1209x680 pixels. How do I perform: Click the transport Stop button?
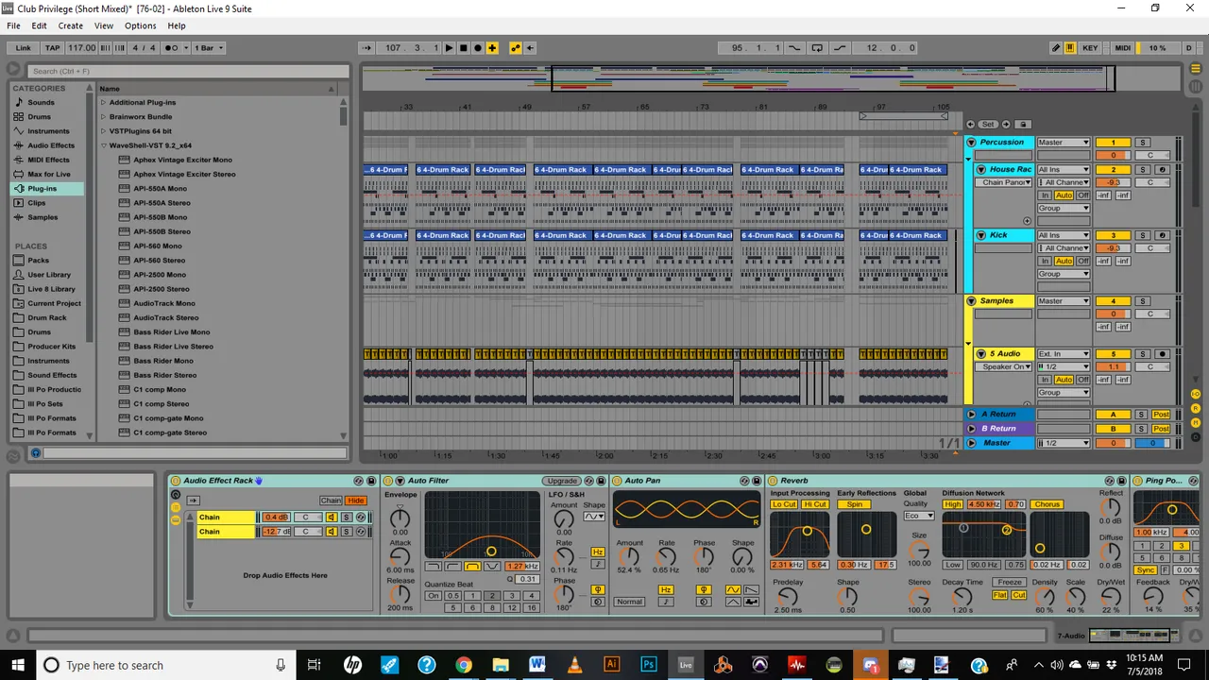pyautogui.click(x=463, y=48)
